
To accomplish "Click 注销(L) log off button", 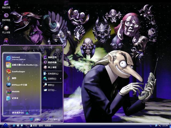I will tap(36, 119).
